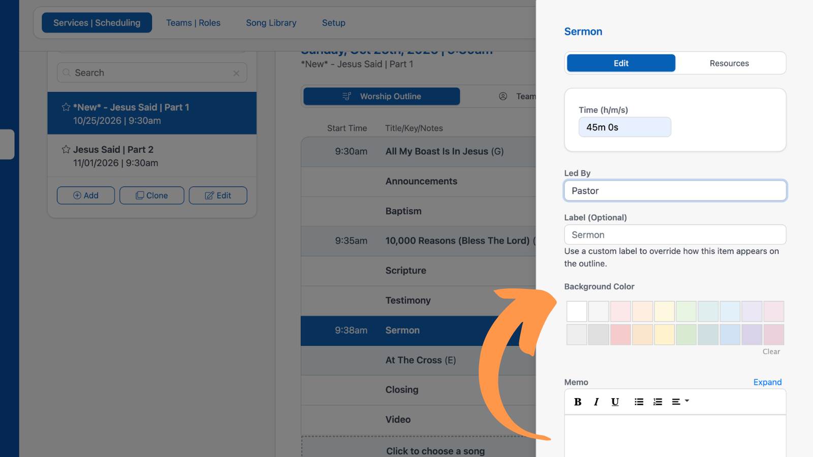Edit the selected service
Screen dimensions: 813x457
coord(218,195)
